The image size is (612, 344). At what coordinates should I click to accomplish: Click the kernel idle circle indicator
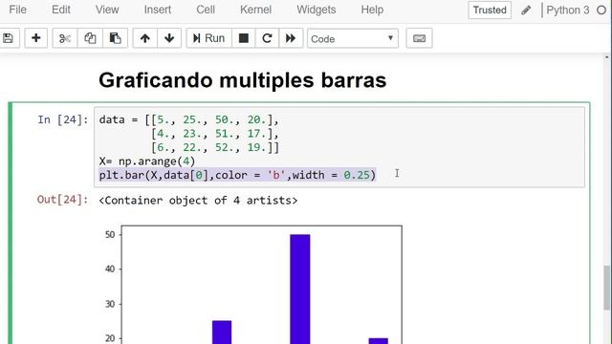(601, 11)
